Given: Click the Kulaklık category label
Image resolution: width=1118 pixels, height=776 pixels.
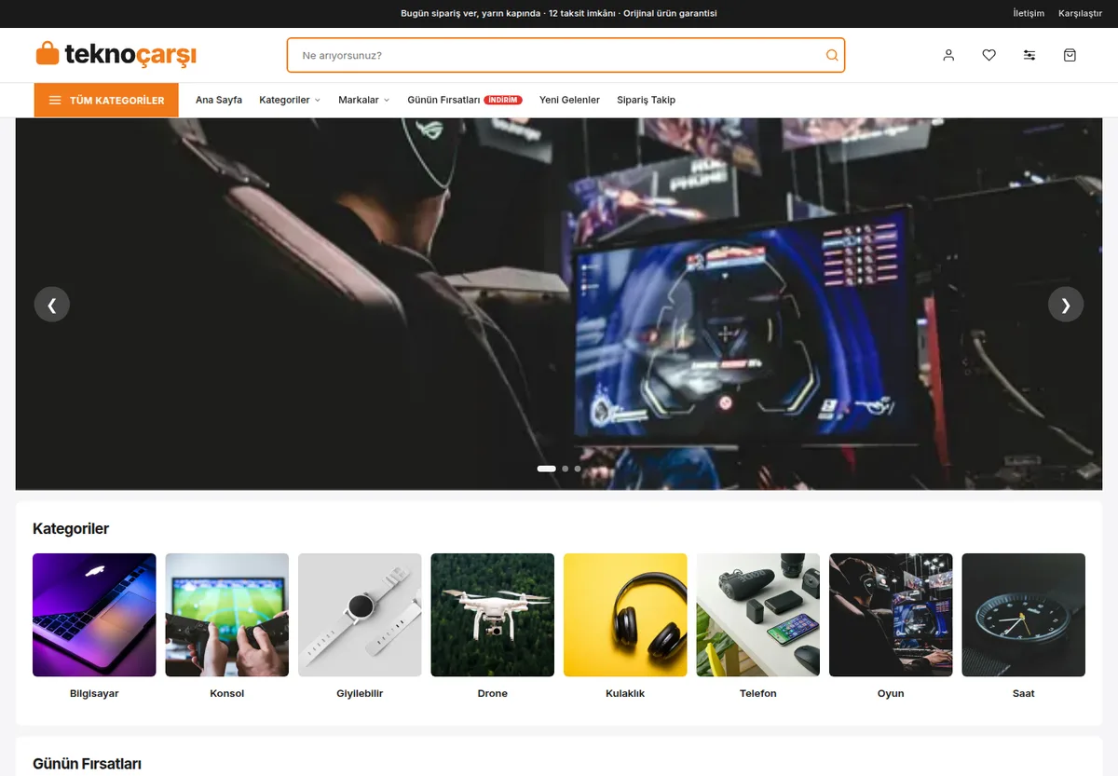Looking at the screenshot, I should pyautogui.click(x=625, y=693).
